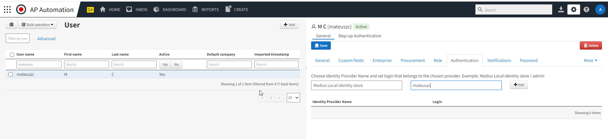Open the help question mark icon
This screenshot has width=608, height=139.
pyautogui.click(x=586, y=9)
